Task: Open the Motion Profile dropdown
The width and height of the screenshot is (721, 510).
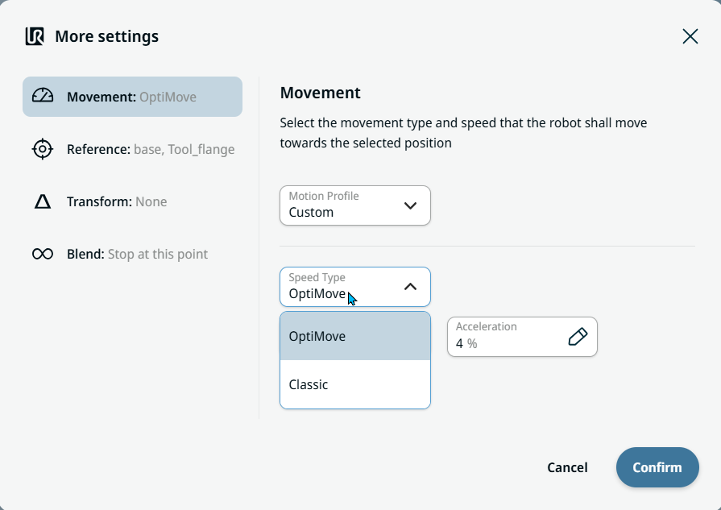Action: 342,205
